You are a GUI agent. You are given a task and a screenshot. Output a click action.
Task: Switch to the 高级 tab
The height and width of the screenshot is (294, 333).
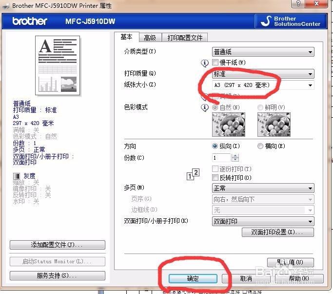[x=150, y=38]
